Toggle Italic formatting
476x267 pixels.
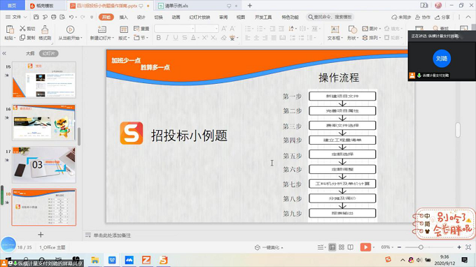(x=167, y=38)
